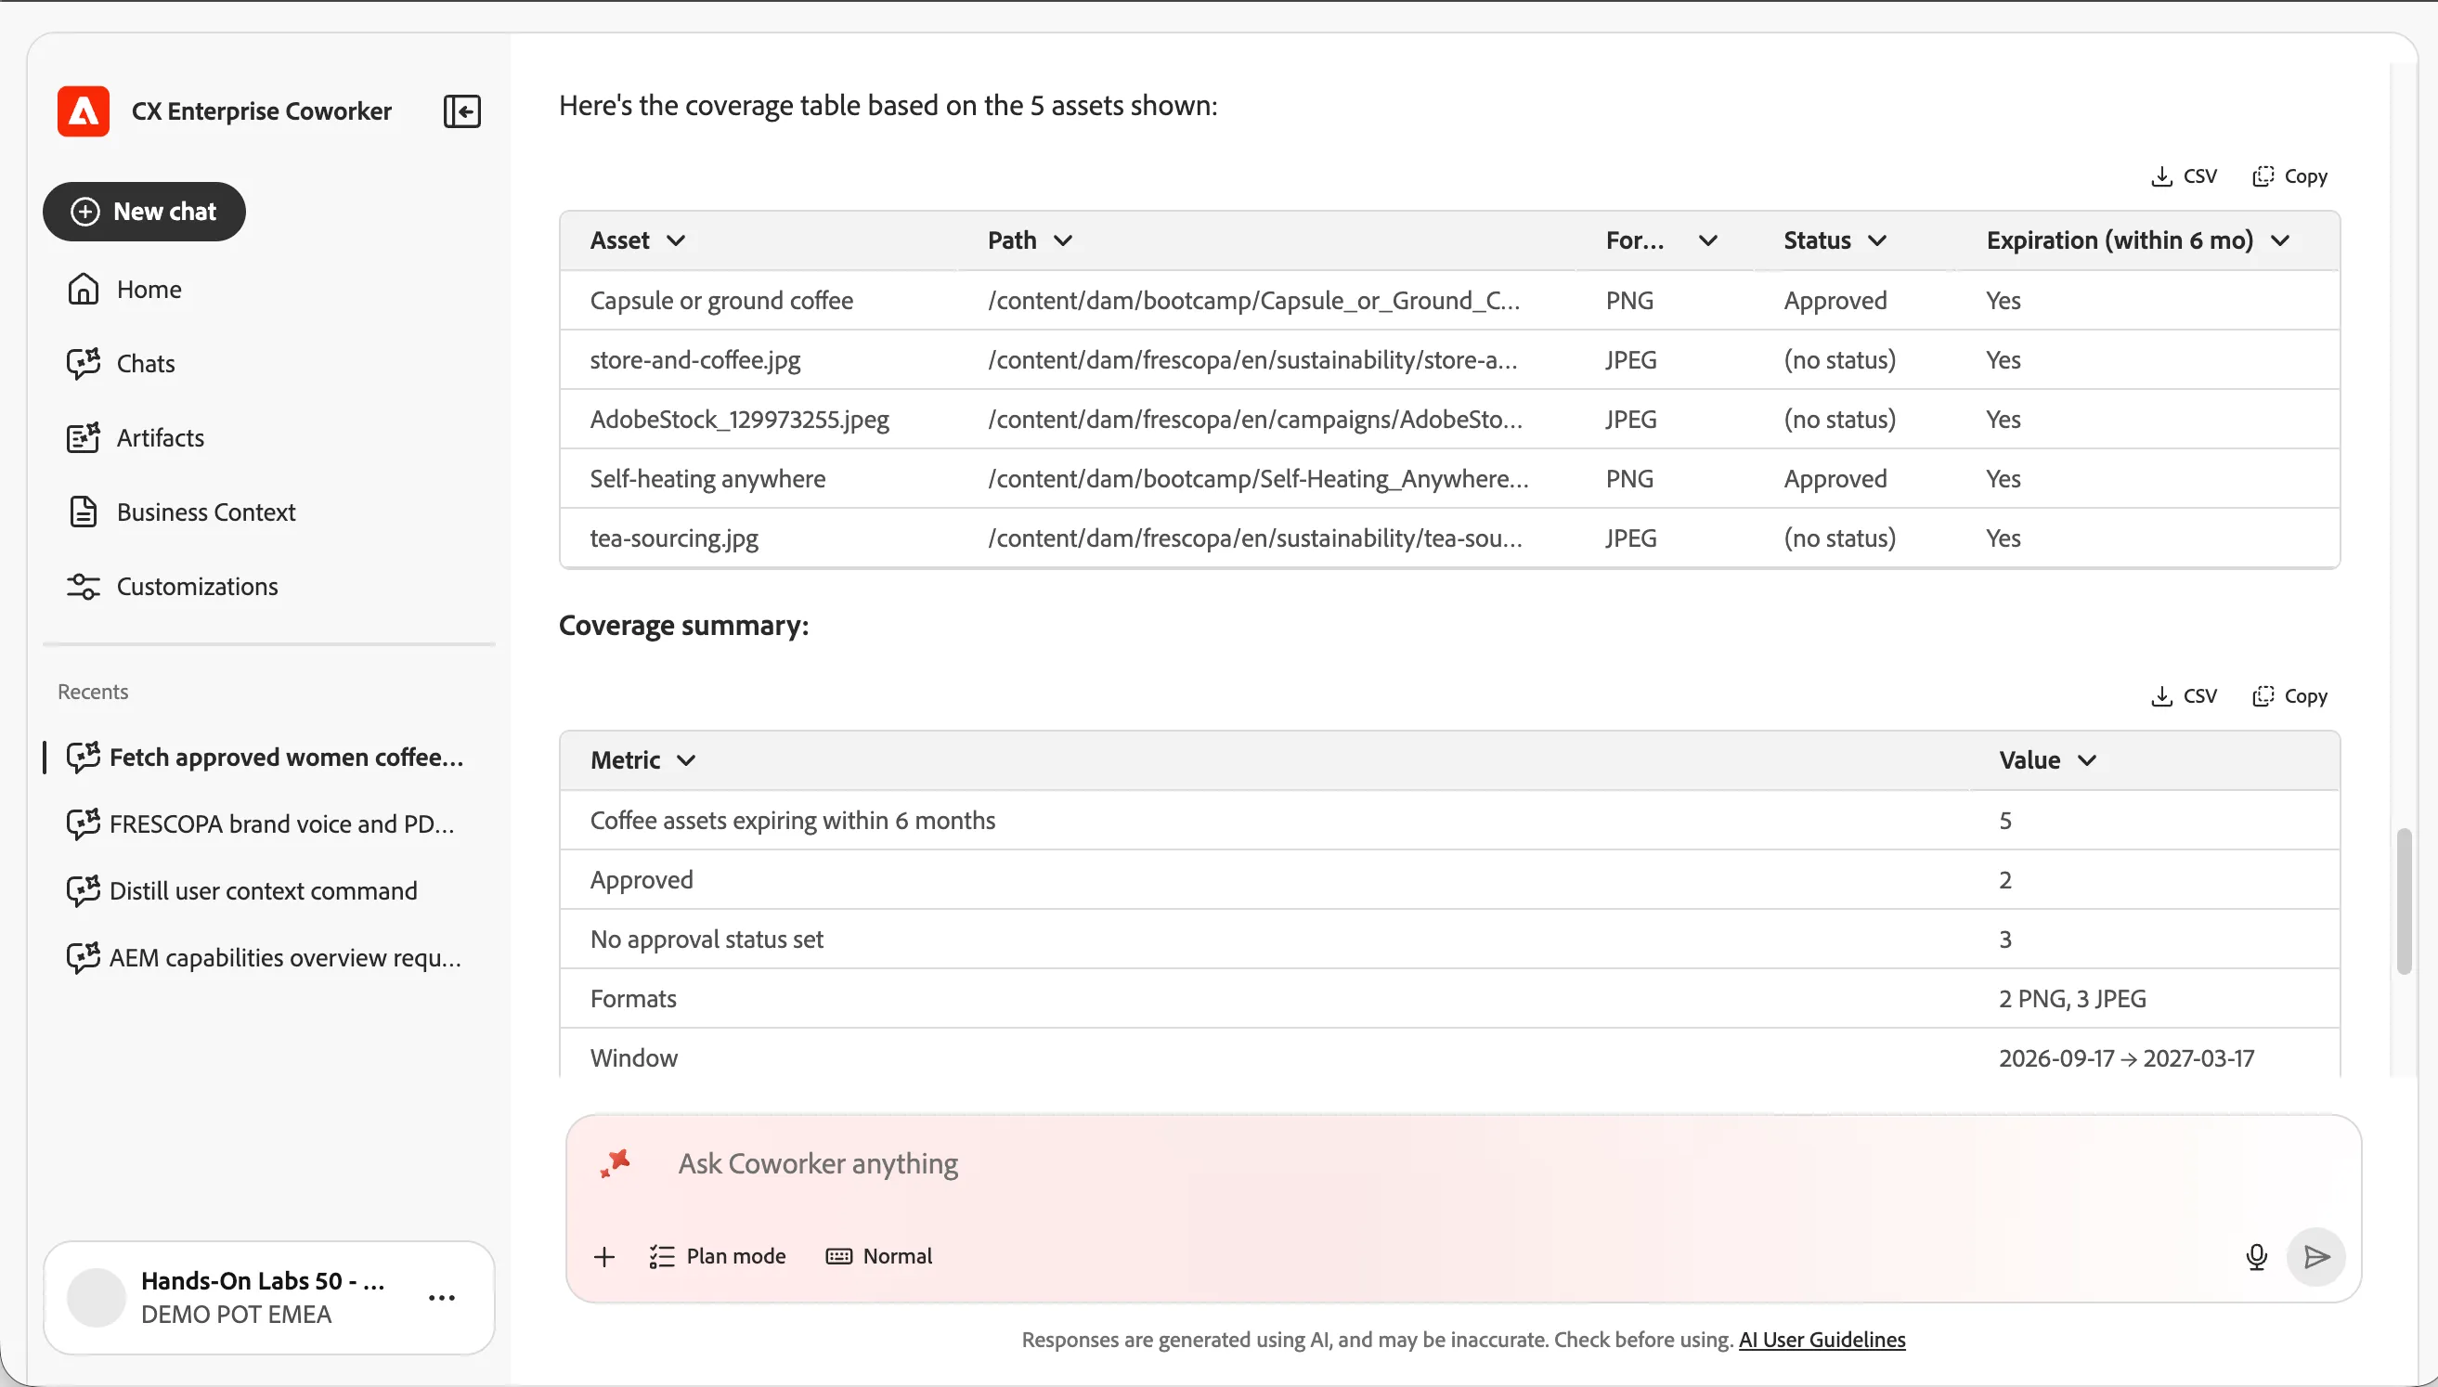This screenshot has width=2438, height=1387.
Task: Open recent chat FRESCOPA brand voice
Action: 261,824
